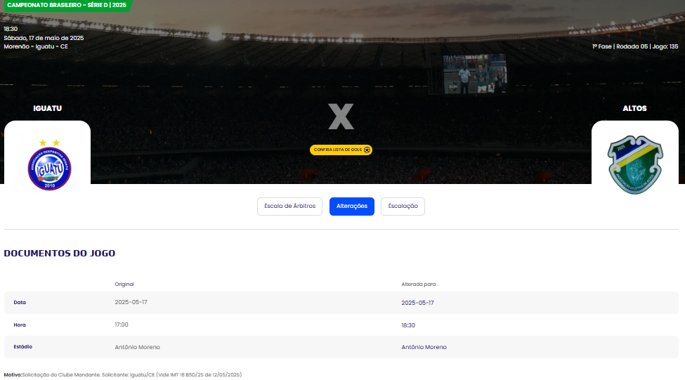Select the Alterações tab

(x=352, y=207)
